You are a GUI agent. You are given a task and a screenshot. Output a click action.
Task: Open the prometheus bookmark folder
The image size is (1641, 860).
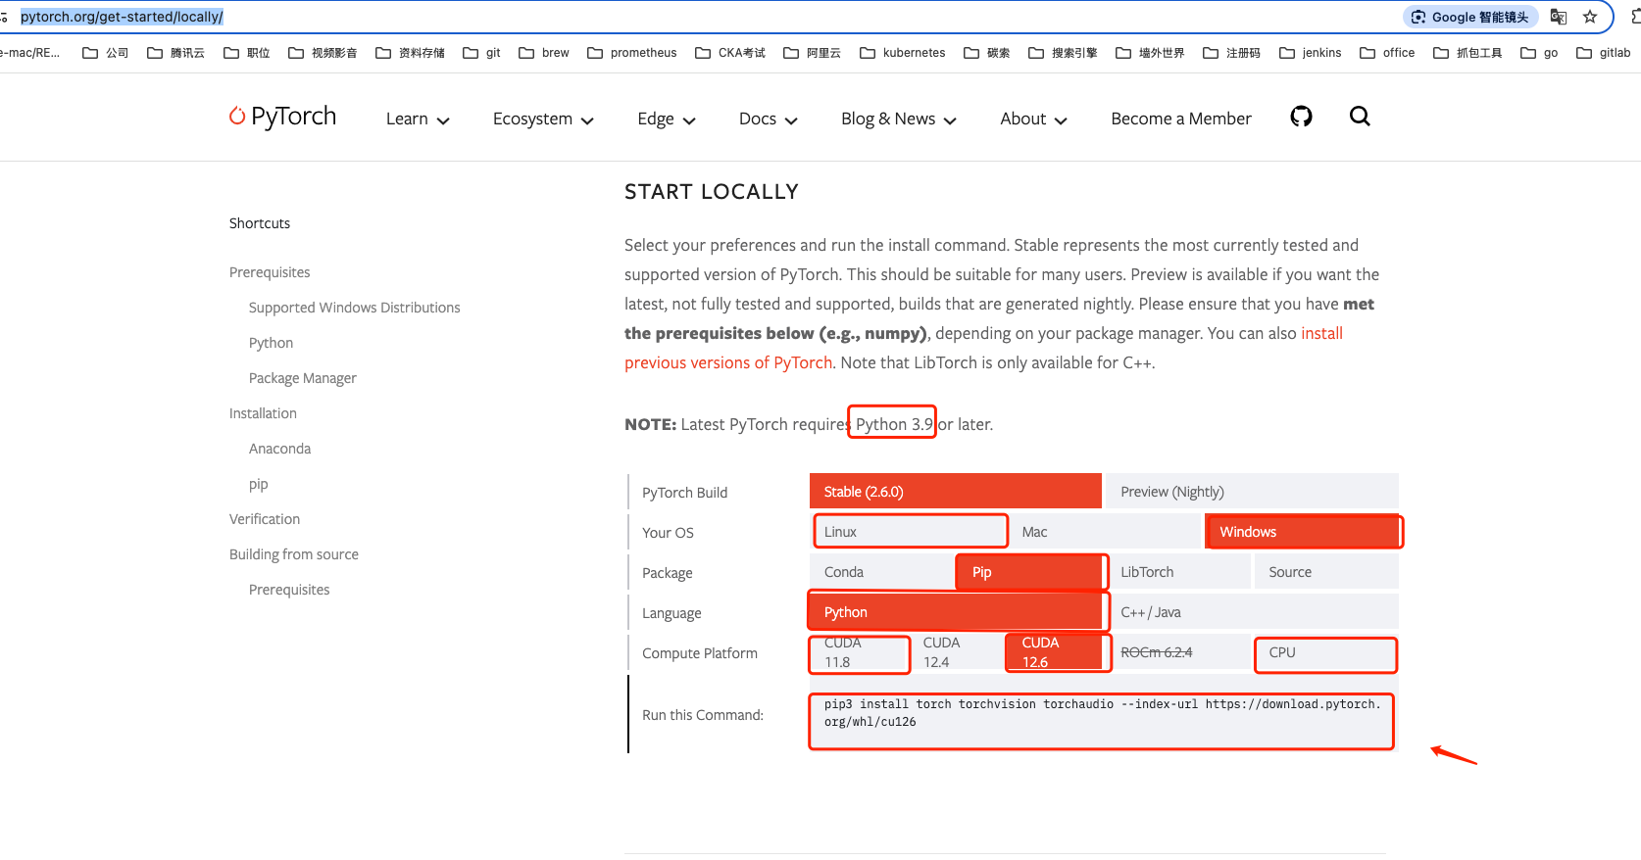(x=632, y=53)
